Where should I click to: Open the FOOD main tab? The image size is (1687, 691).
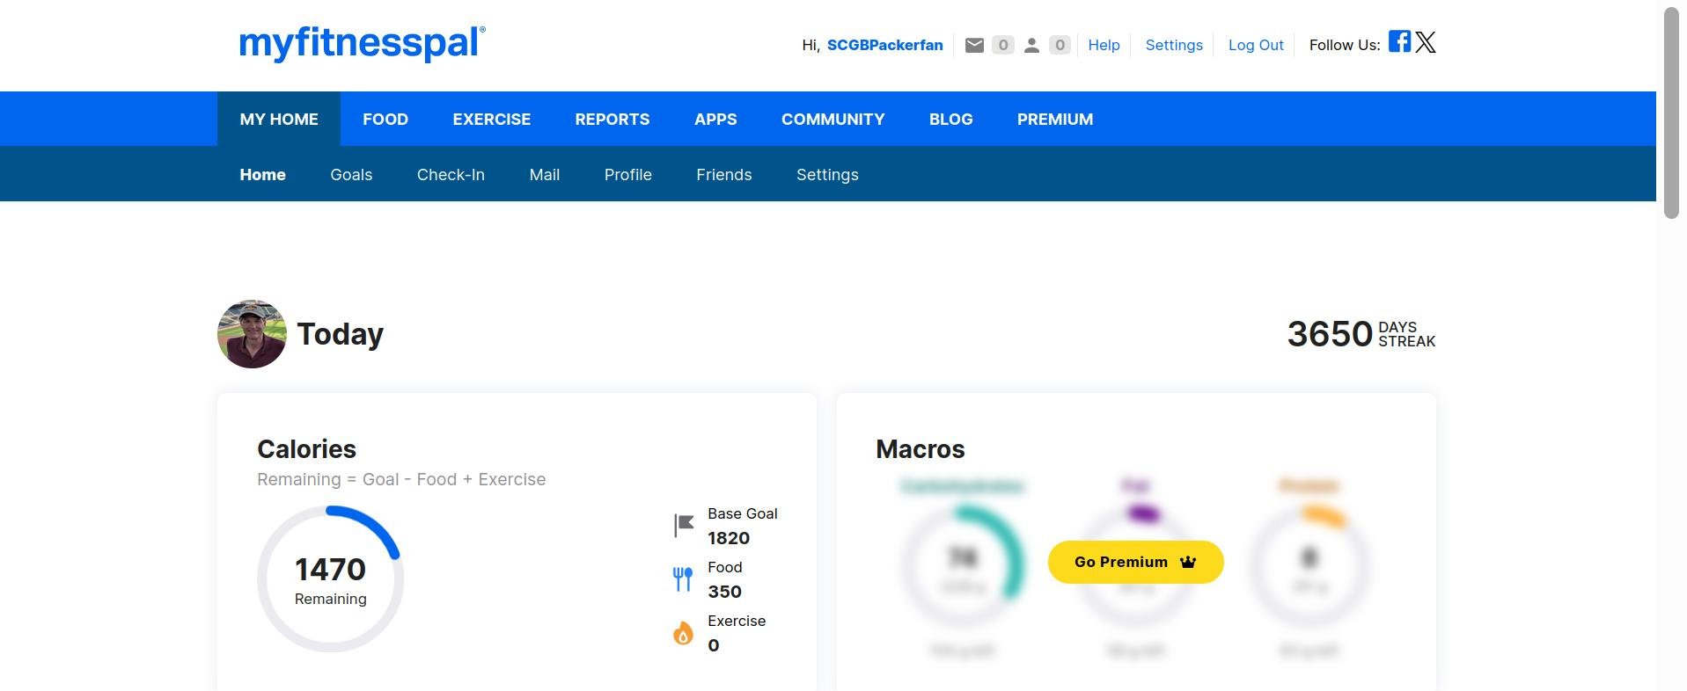click(385, 119)
